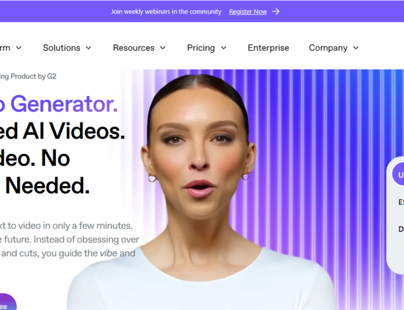
Task: Select the Pricing menu label
Action: [x=201, y=48]
